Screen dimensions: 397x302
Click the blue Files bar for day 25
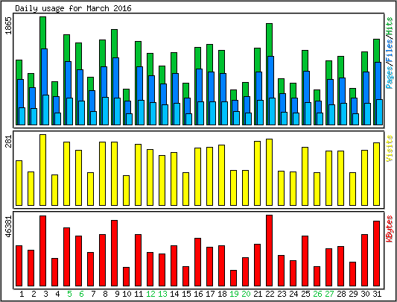pyautogui.click(x=306, y=86)
